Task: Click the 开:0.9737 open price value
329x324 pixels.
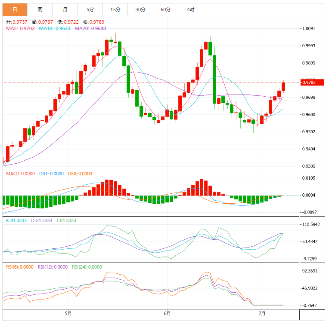Action: pyautogui.click(x=17, y=22)
